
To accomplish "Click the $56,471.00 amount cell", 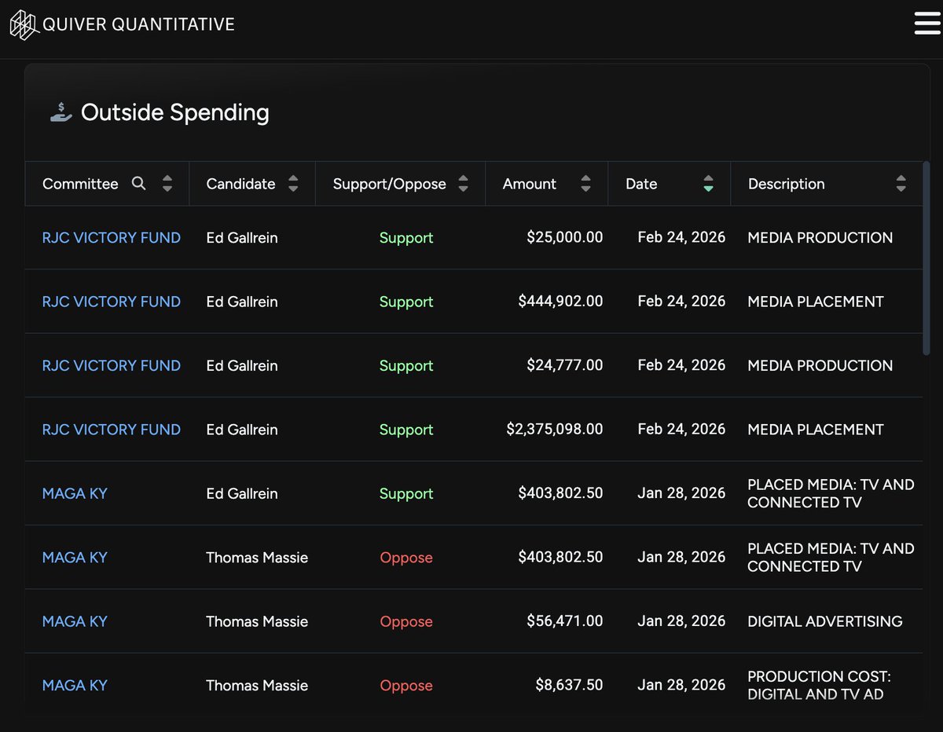I will click(565, 621).
